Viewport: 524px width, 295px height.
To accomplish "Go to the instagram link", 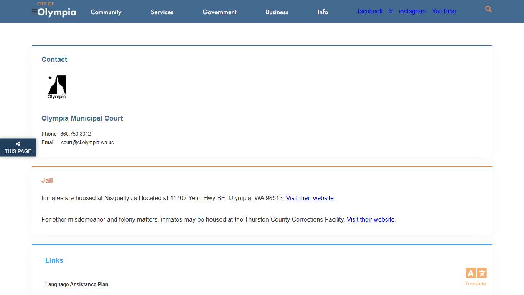I will [x=412, y=12].
